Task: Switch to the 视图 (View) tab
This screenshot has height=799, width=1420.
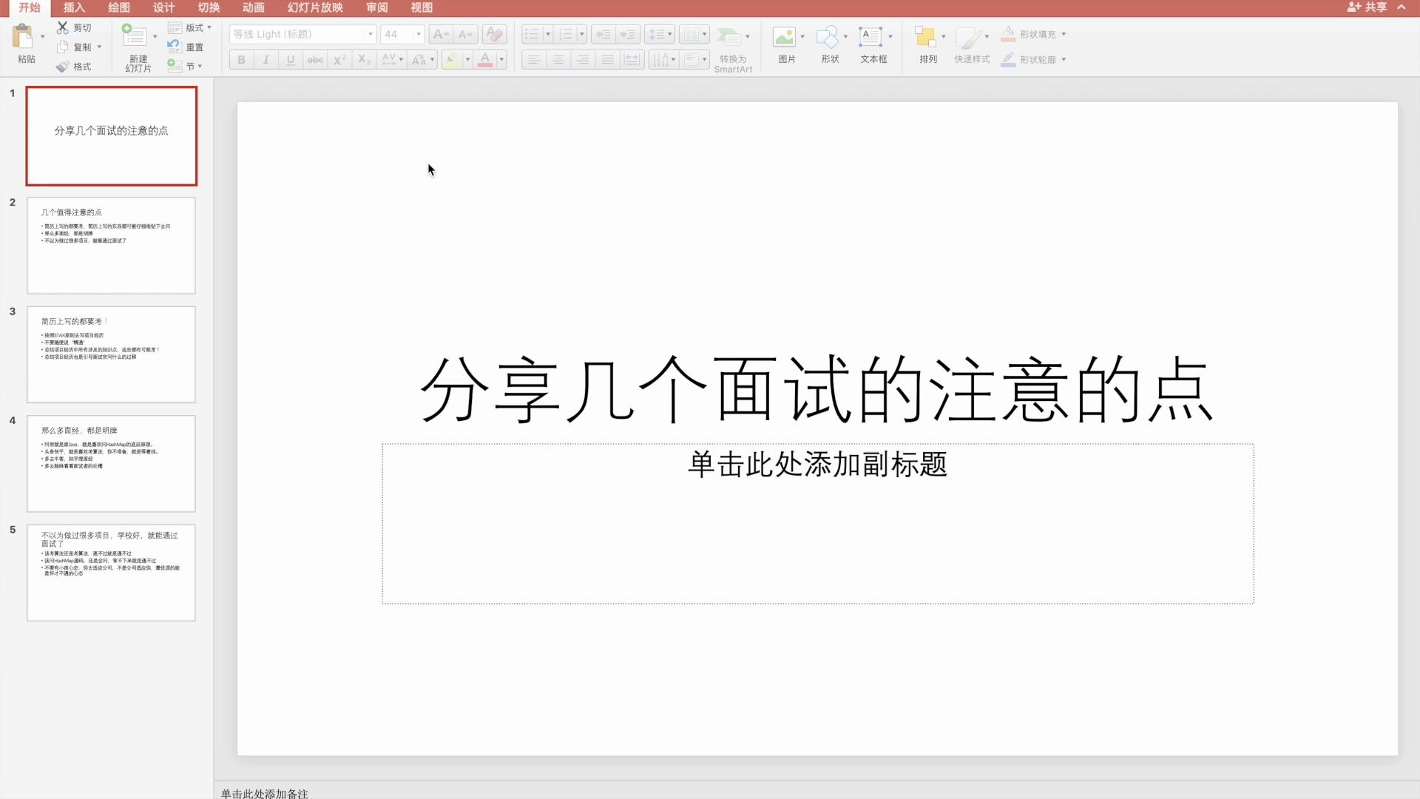Action: pyautogui.click(x=422, y=7)
